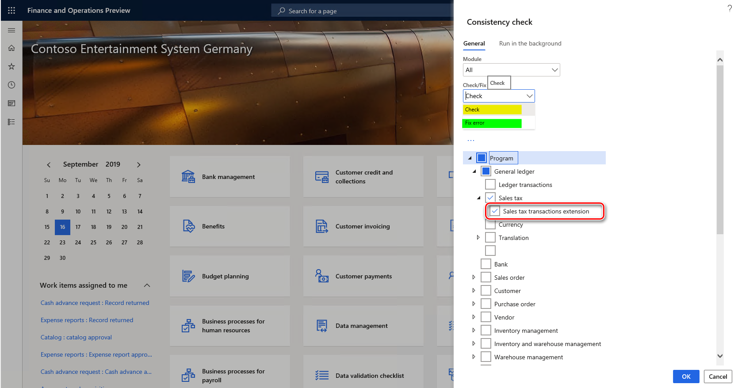
Task: Toggle the General ledger checkbox
Action: [x=486, y=171]
